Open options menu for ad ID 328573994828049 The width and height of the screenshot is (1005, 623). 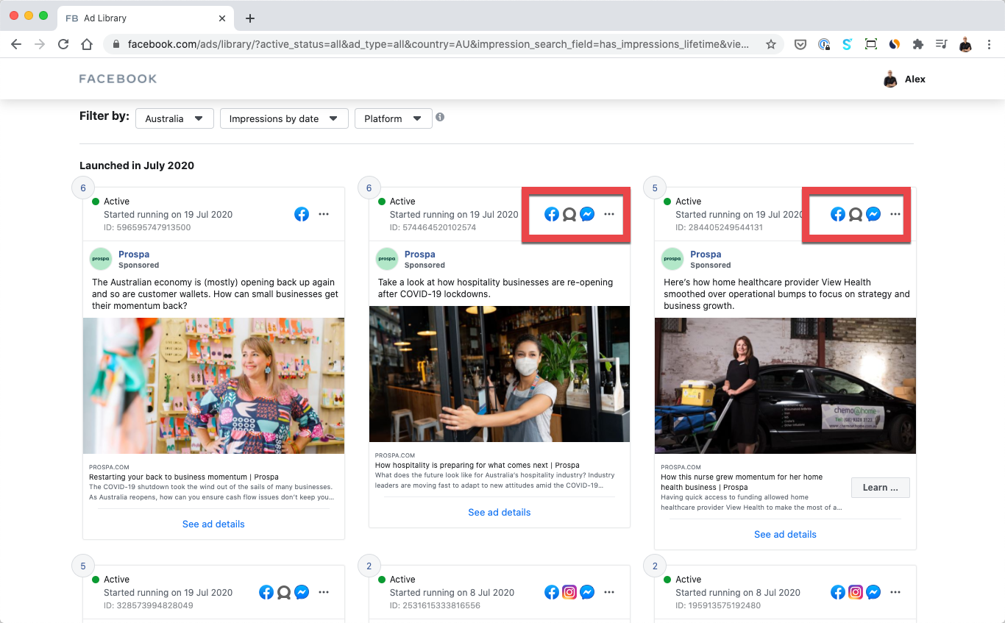(324, 592)
